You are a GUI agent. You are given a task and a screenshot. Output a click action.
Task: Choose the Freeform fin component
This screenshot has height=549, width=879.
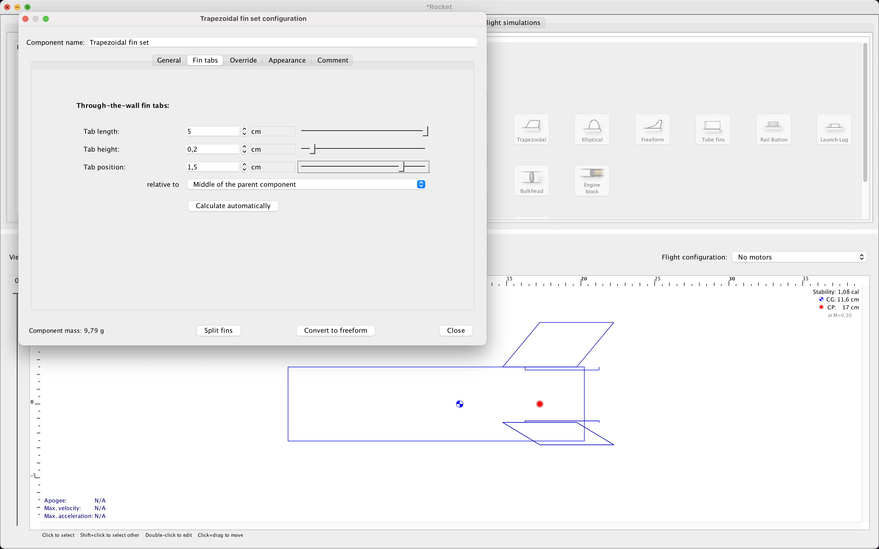pos(652,129)
